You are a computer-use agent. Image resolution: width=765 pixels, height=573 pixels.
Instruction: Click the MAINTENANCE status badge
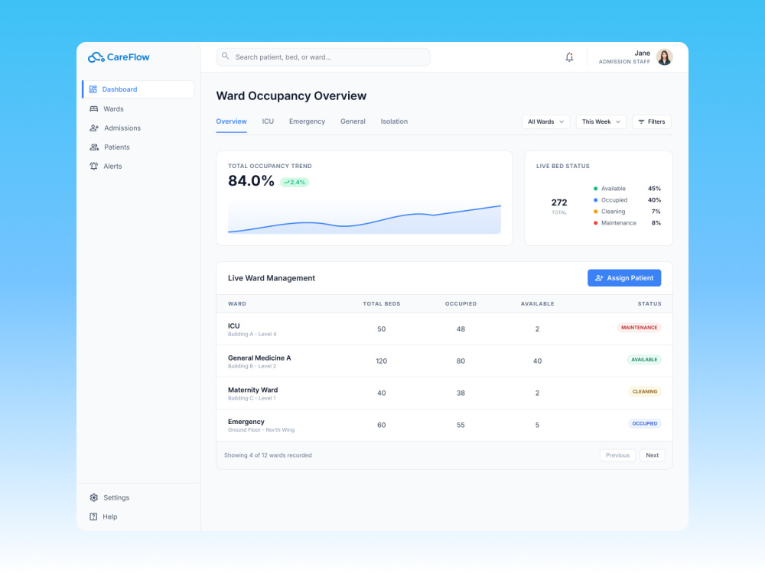click(x=639, y=328)
